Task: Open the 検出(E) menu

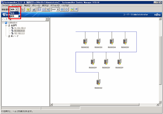Action: coord(27,5)
